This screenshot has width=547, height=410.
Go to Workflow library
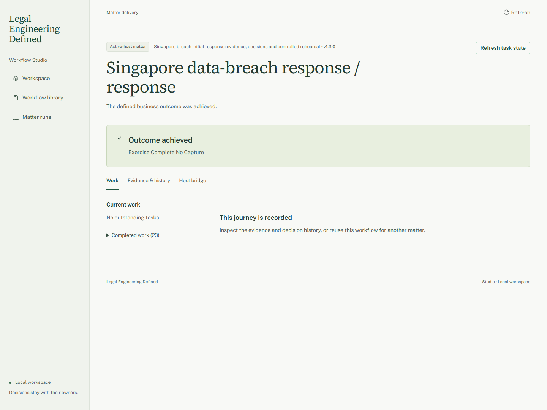tap(43, 98)
